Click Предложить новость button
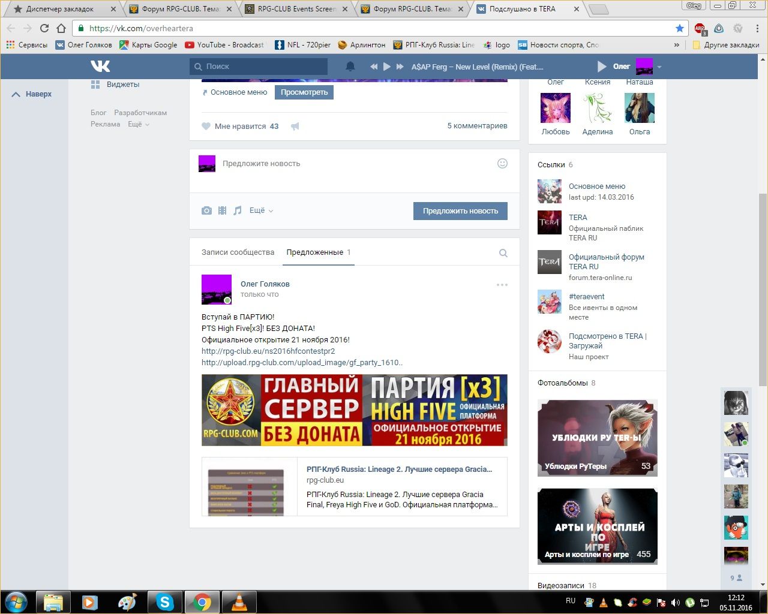The height and width of the screenshot is (614, 768). click(460, 211)
